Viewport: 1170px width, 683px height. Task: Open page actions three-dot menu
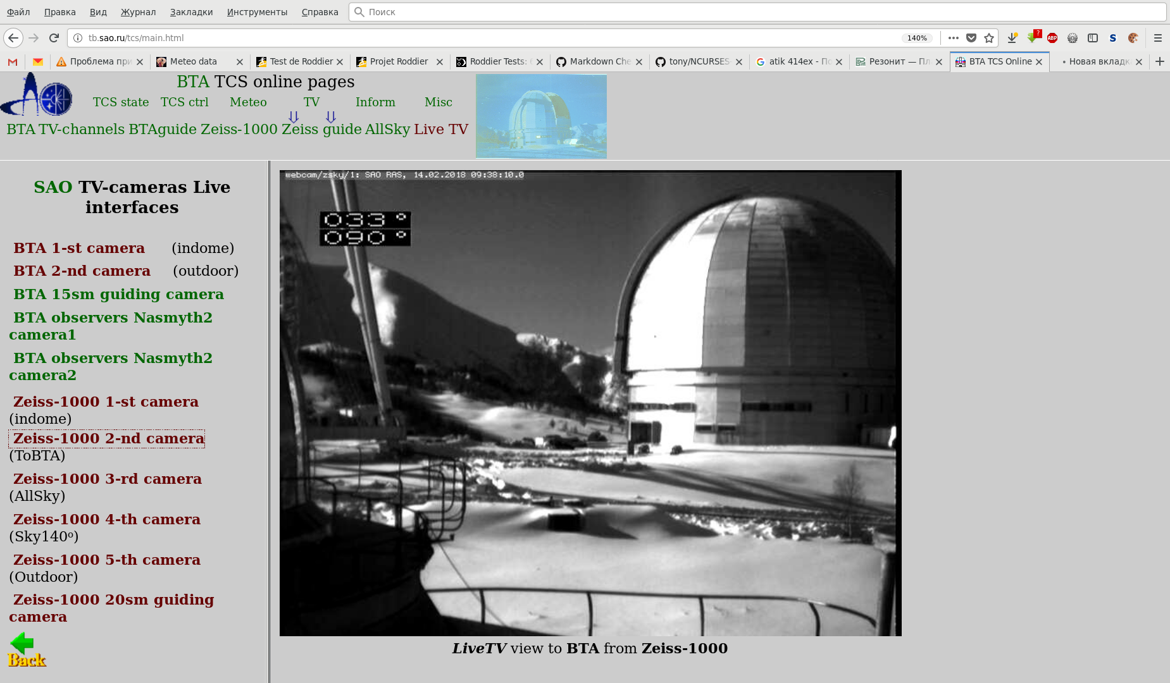(x=954, y=38)
